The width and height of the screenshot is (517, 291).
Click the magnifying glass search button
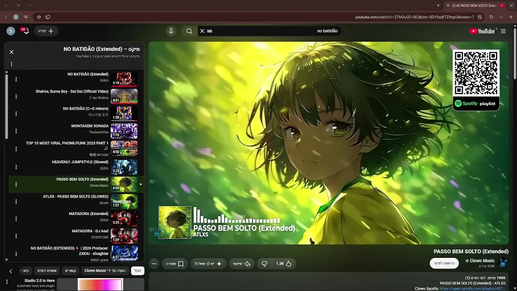[x=189, y=31]
